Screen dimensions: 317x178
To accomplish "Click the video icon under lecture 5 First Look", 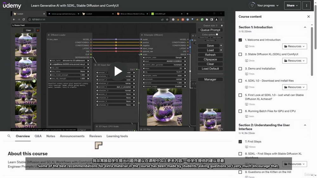I will [246, 104].
